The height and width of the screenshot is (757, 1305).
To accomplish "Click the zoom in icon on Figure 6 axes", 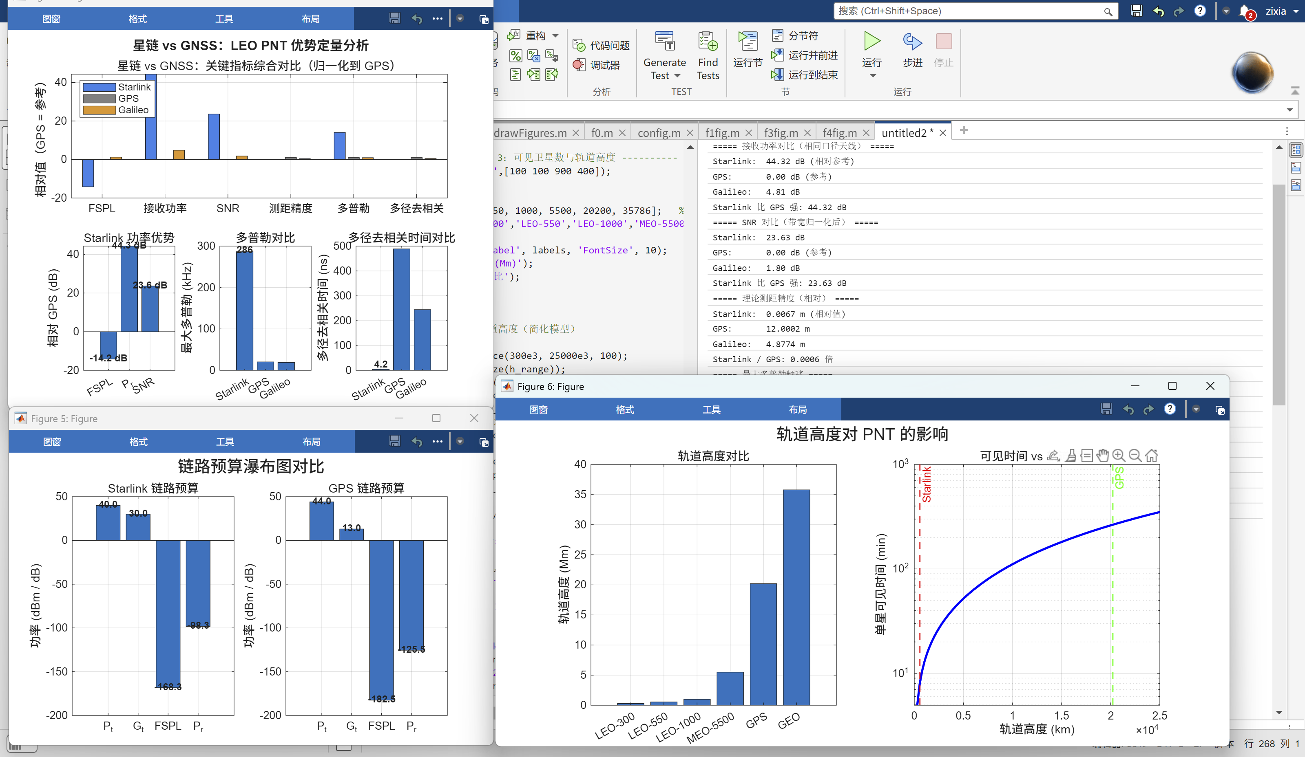I will pyautogui.click(x=1119, y=456).
